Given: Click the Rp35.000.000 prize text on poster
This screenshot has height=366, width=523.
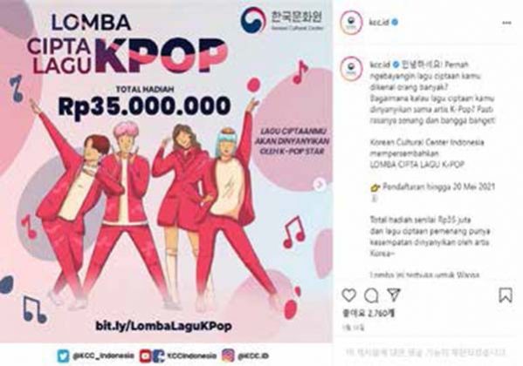Looking at the screenshot, I should [144, 106].
